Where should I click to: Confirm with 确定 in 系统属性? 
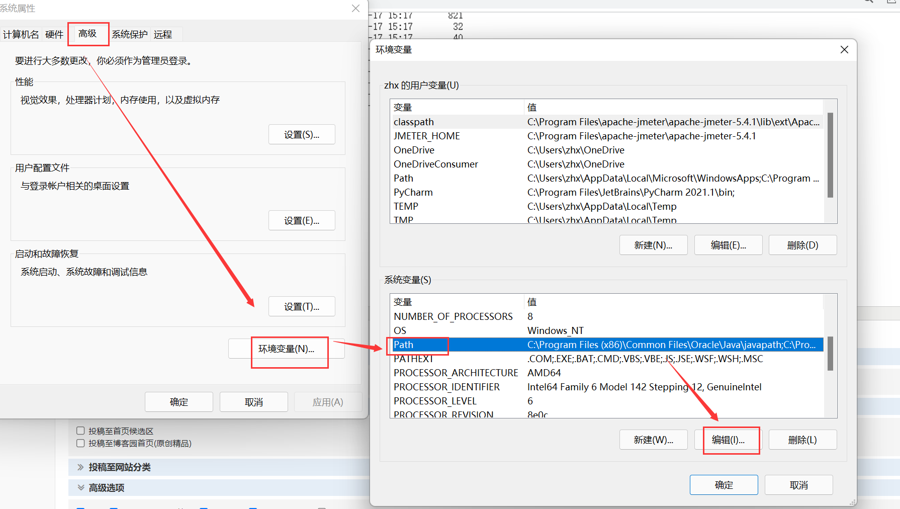click(179, 402)
